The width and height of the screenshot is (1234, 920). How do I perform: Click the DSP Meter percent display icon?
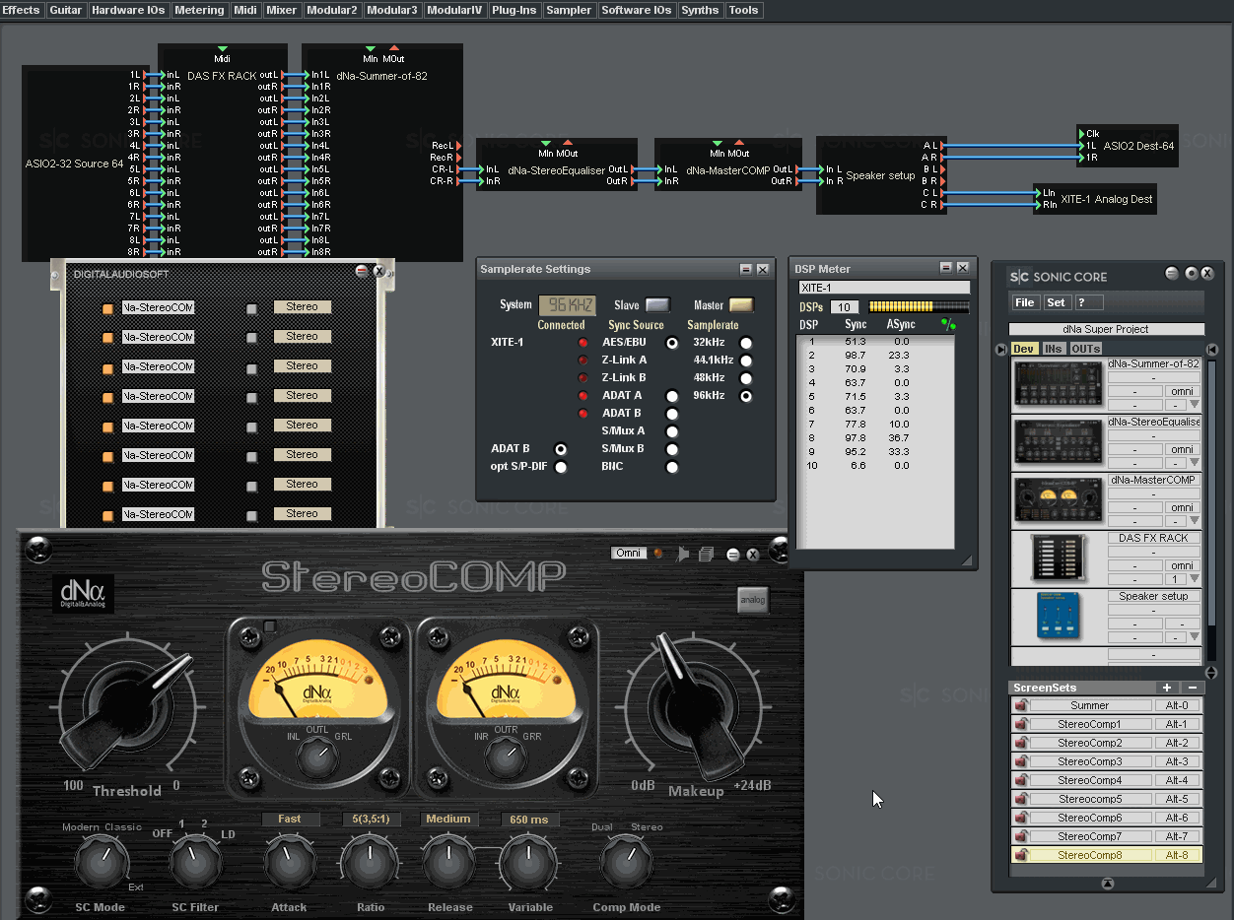[948, 324]
